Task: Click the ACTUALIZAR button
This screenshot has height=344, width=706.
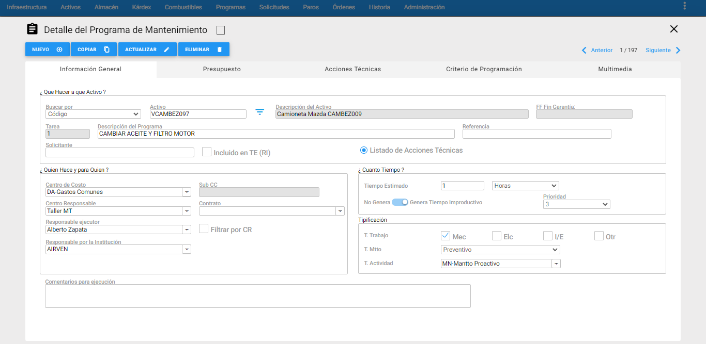Action: [147, 50]
